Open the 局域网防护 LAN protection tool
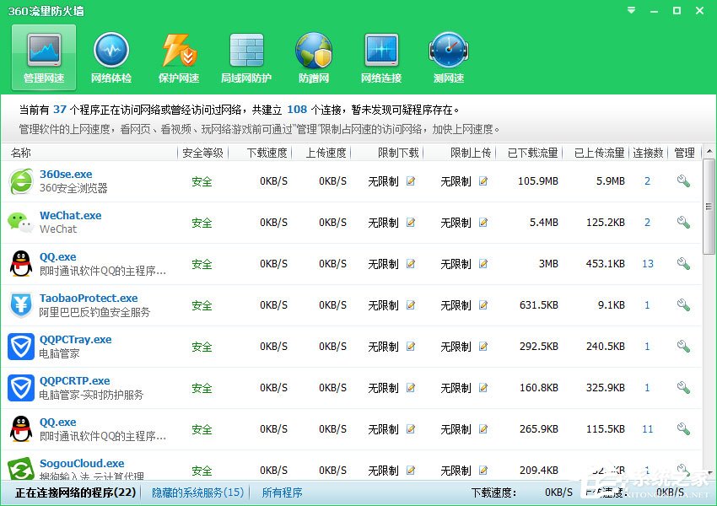Image resolution: width=717 pixels, height=506 pixels. click(245, 56)
